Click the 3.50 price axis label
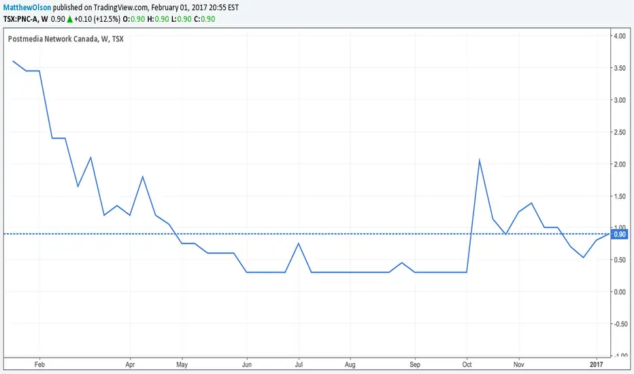 pos(620,68)
